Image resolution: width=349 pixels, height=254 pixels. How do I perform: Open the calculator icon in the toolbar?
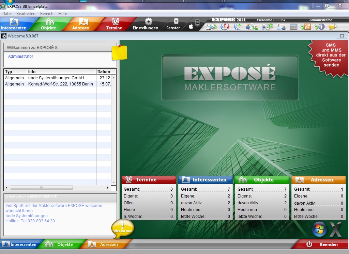293,26
